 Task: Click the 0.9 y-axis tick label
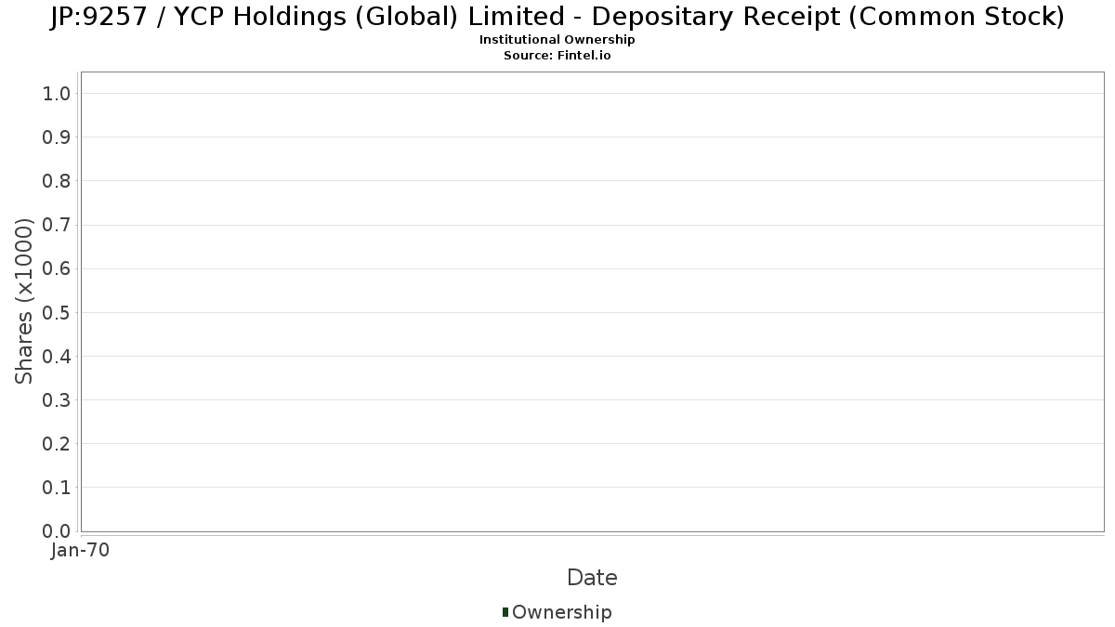pyautogui.click(x=57, y=137)
